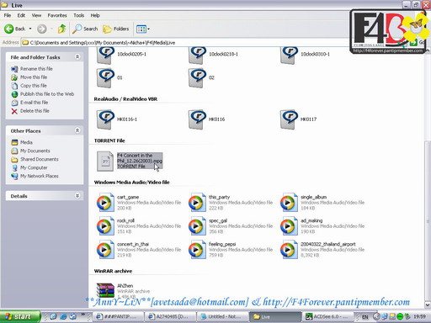Open the Favorites menu
This screenshot has width=431, height=323.
(57, 15)
